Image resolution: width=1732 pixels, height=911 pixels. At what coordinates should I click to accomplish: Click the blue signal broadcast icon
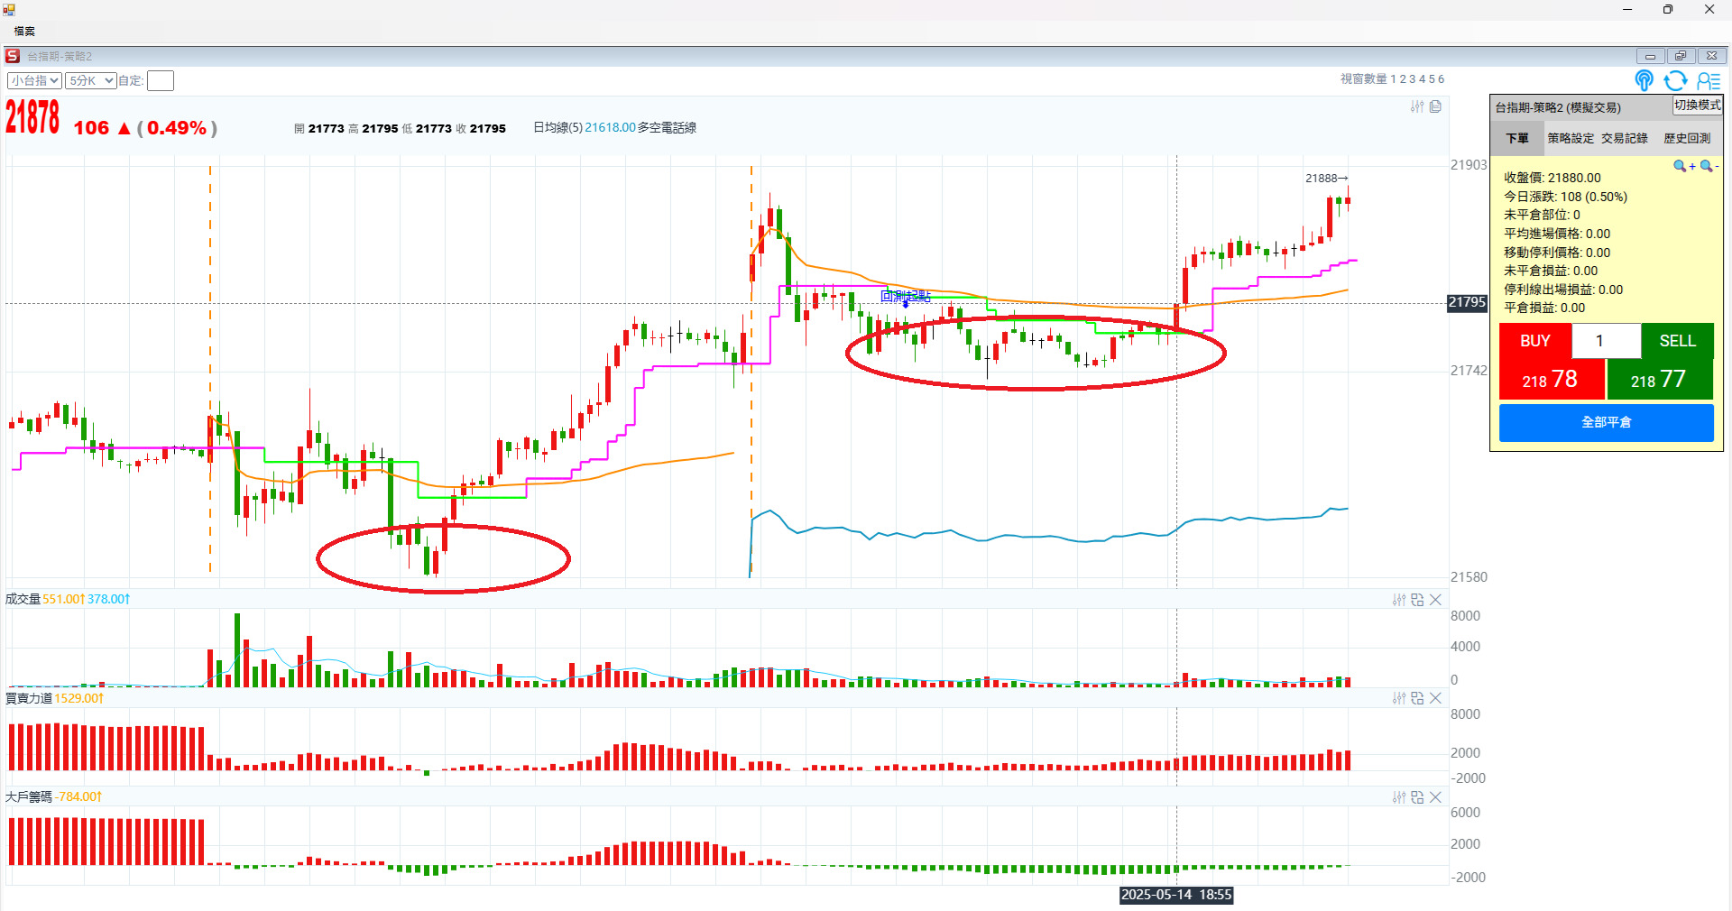coord(1644,81)
